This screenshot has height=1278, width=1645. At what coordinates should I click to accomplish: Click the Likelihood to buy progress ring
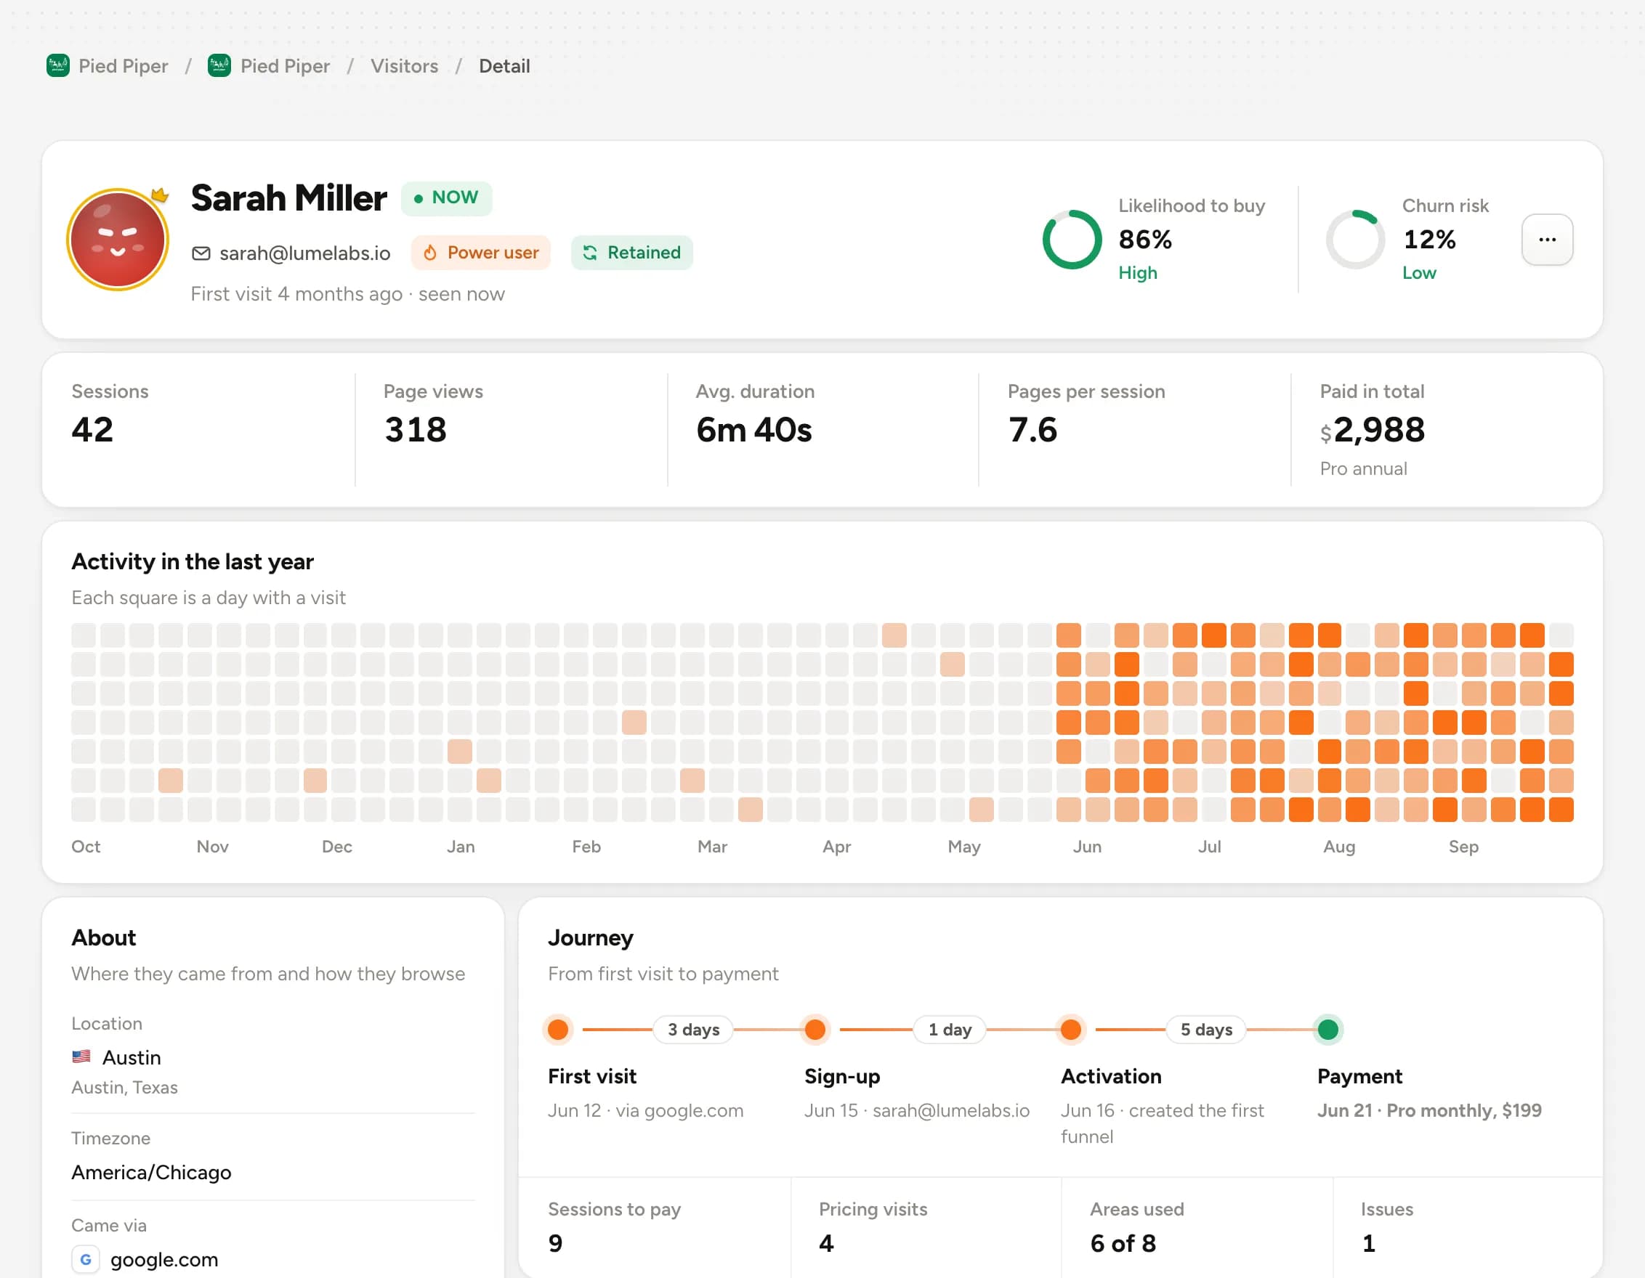click(1072, 240)
